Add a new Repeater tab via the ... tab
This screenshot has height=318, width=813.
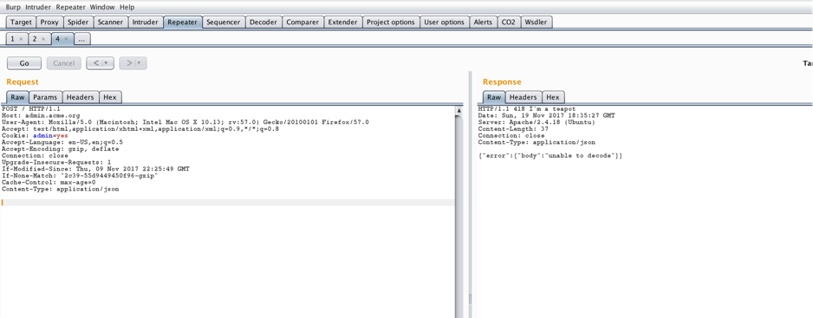82,39
